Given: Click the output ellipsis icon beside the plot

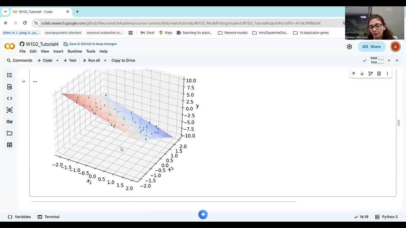Looking at the screenshot, I should (x=35, y=81).
